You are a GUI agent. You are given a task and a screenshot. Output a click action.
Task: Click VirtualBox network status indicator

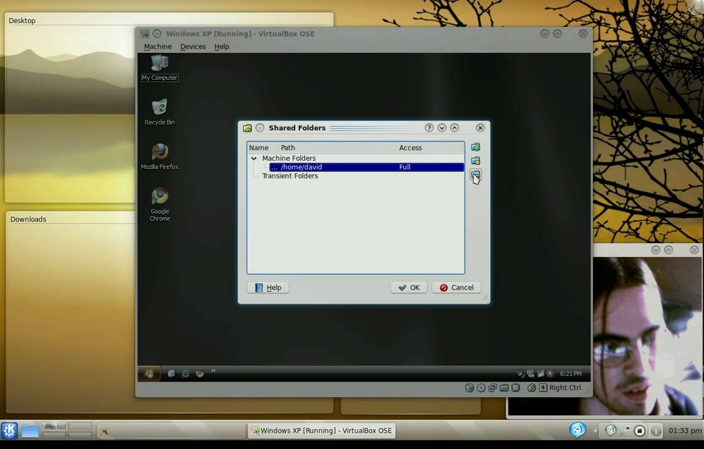[493, 387]
